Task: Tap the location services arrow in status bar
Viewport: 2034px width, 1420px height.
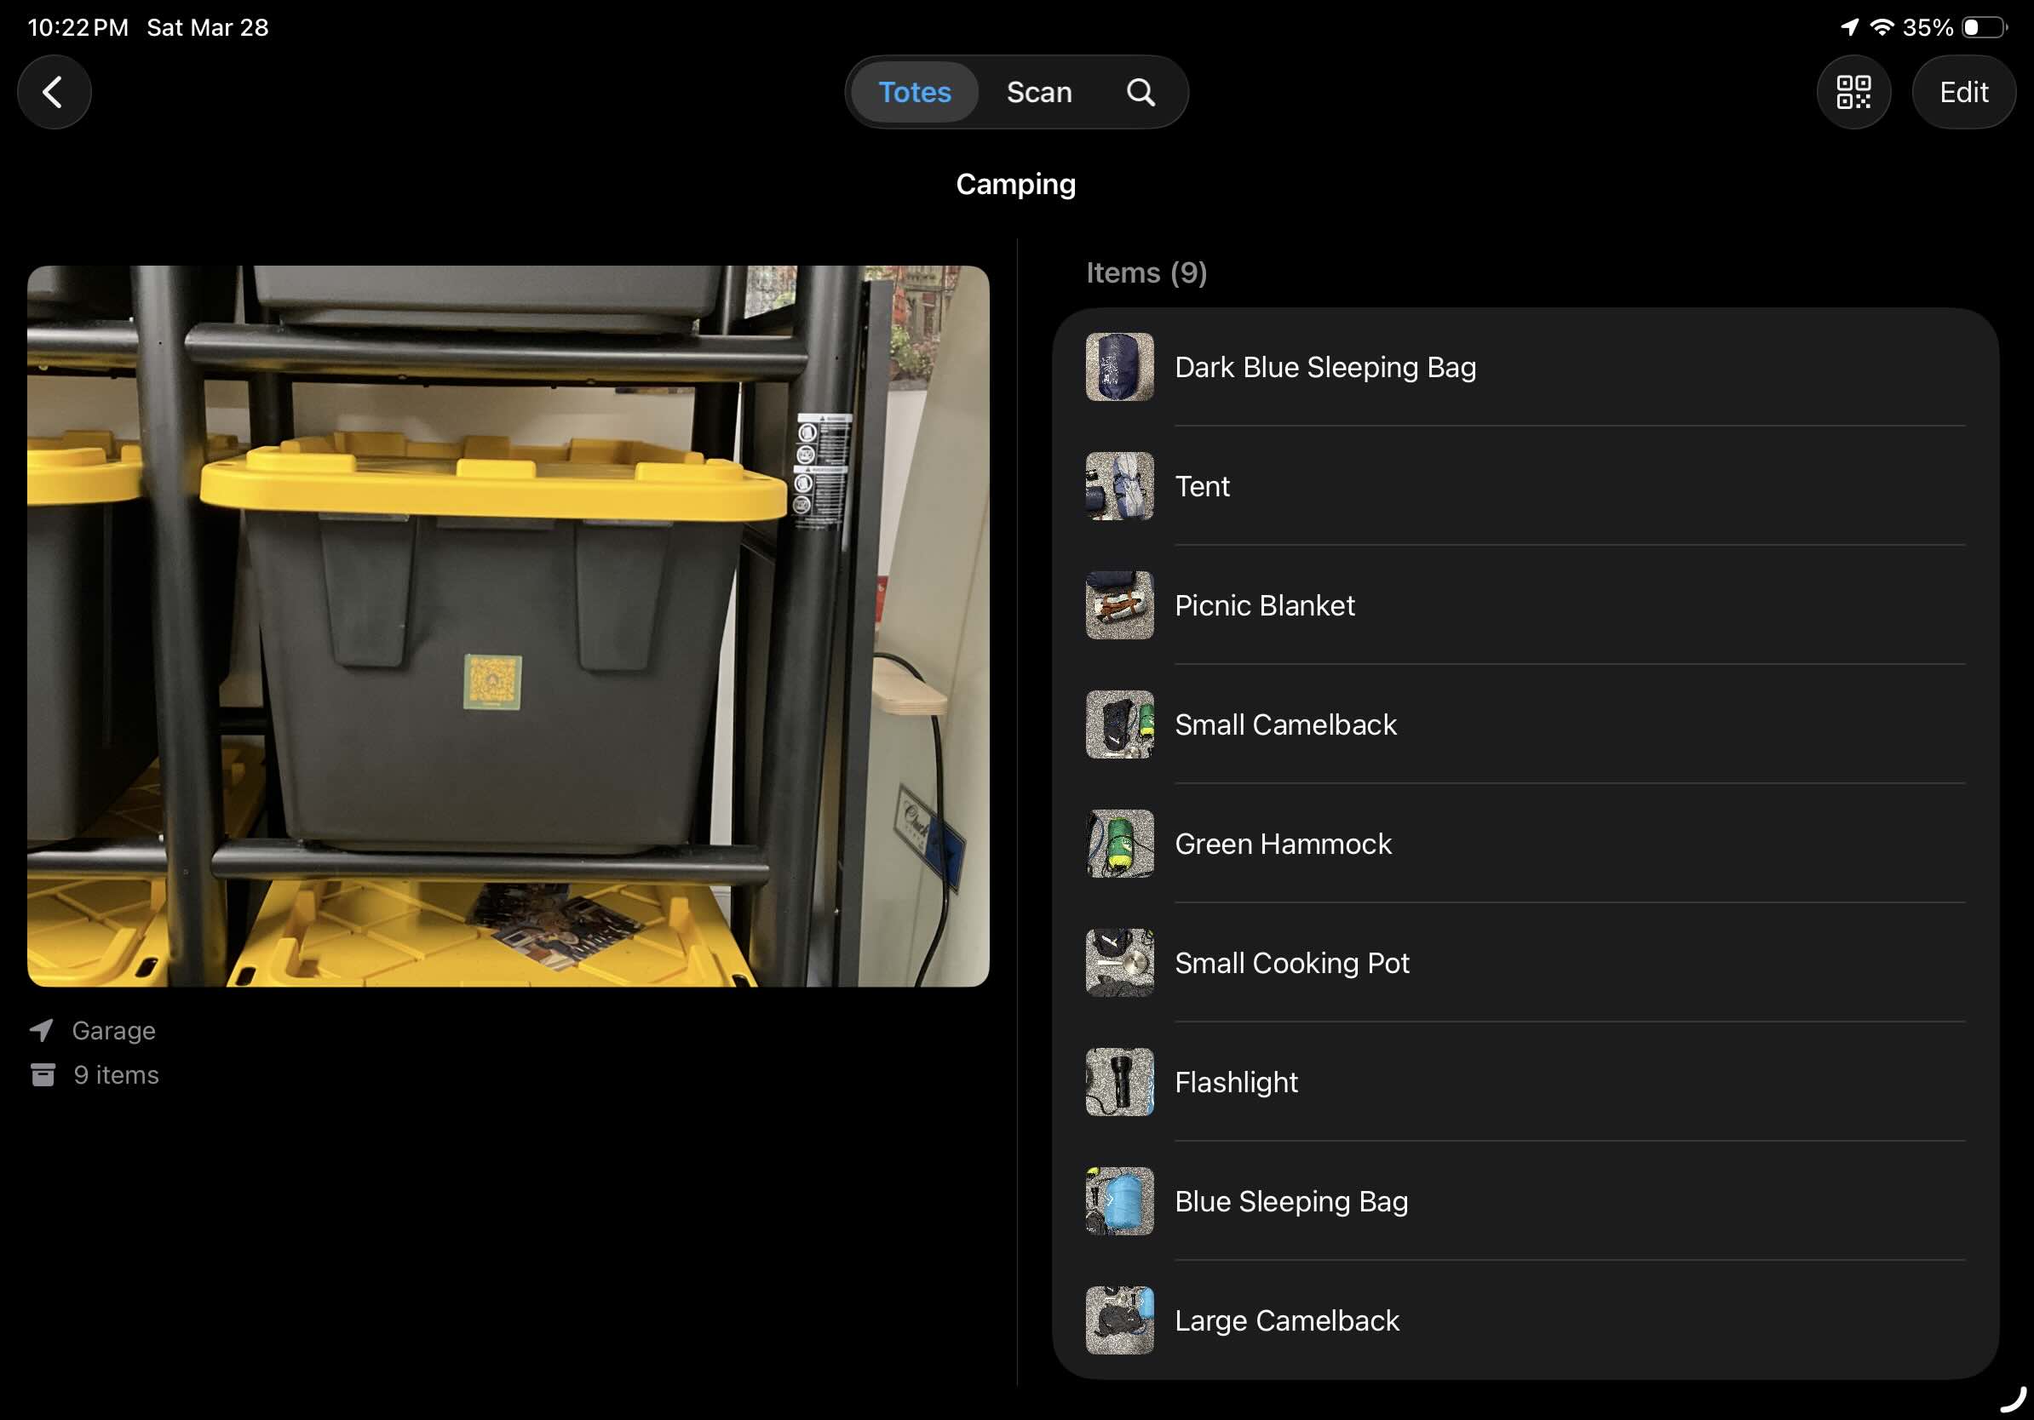Action: [x=1850, y=27]
